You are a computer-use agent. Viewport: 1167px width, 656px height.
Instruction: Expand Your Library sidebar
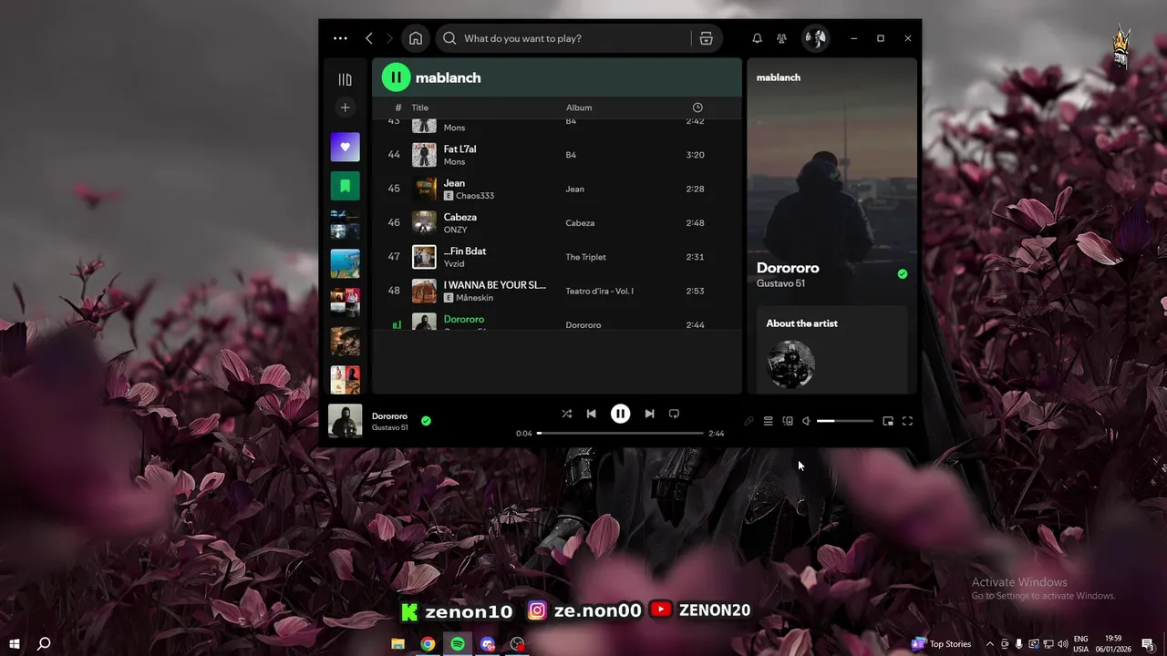pos(345,79)
